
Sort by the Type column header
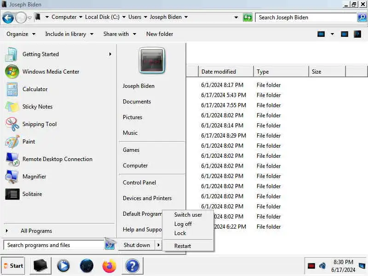point(281,72)
